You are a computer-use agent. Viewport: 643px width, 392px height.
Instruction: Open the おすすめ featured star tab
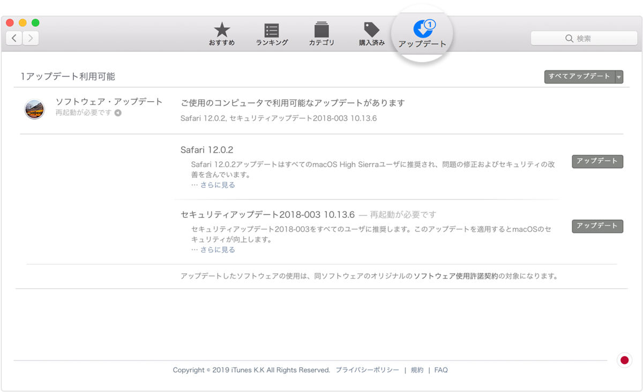coord(222,34)
